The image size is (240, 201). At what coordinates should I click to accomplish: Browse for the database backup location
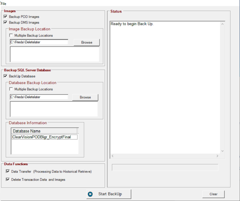point(85,97)
